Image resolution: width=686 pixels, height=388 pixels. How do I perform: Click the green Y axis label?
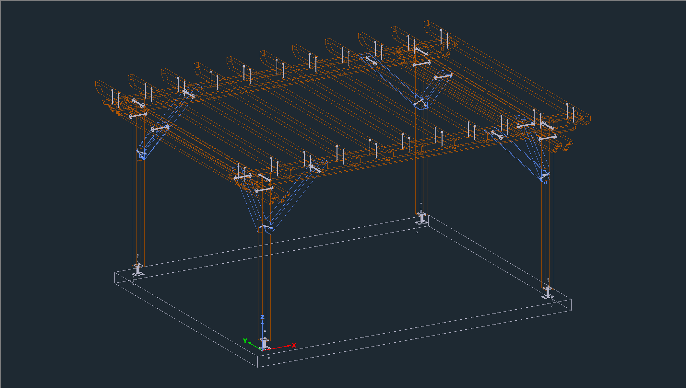pos(245,341)
